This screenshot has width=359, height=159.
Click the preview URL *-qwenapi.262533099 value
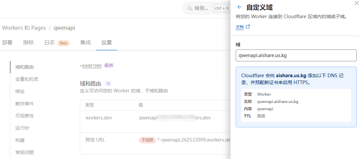(x=194, y=140)
